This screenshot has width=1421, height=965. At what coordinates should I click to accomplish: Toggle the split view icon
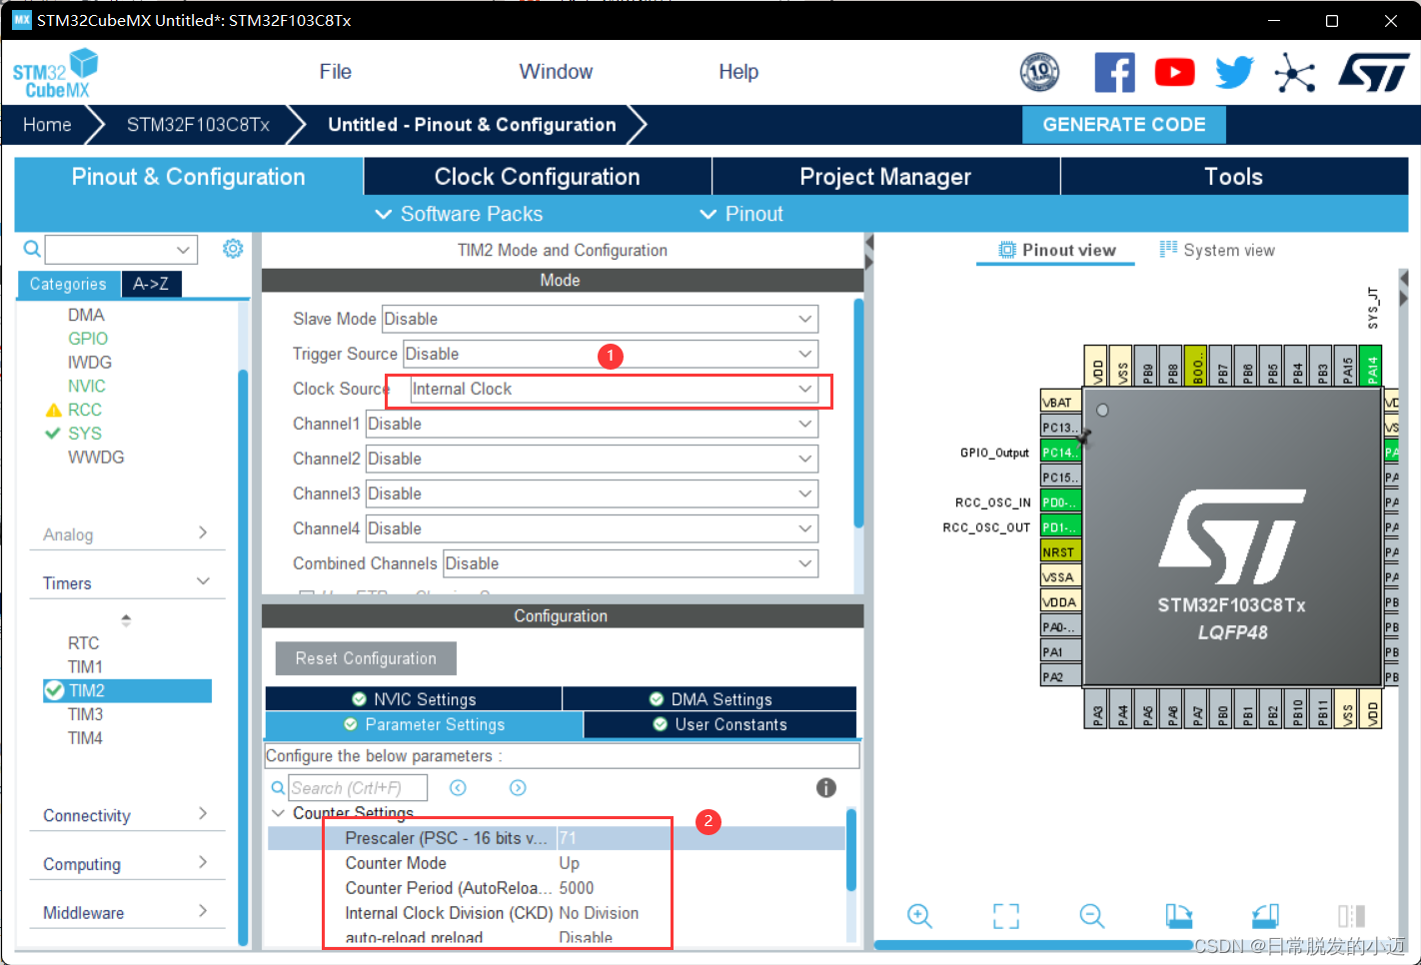click(x=1351, y=916)
